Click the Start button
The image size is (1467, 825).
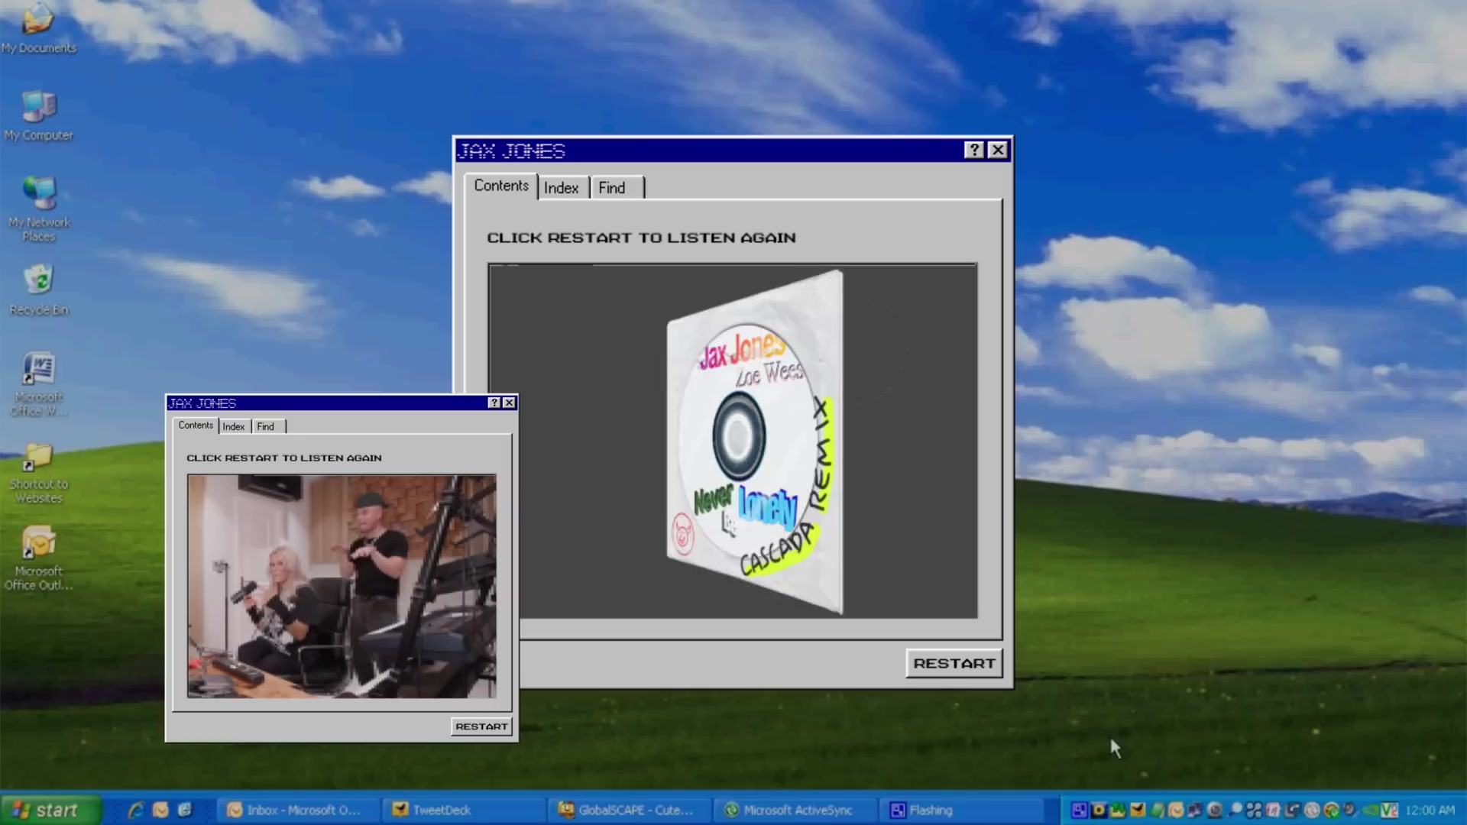point(50,810)
